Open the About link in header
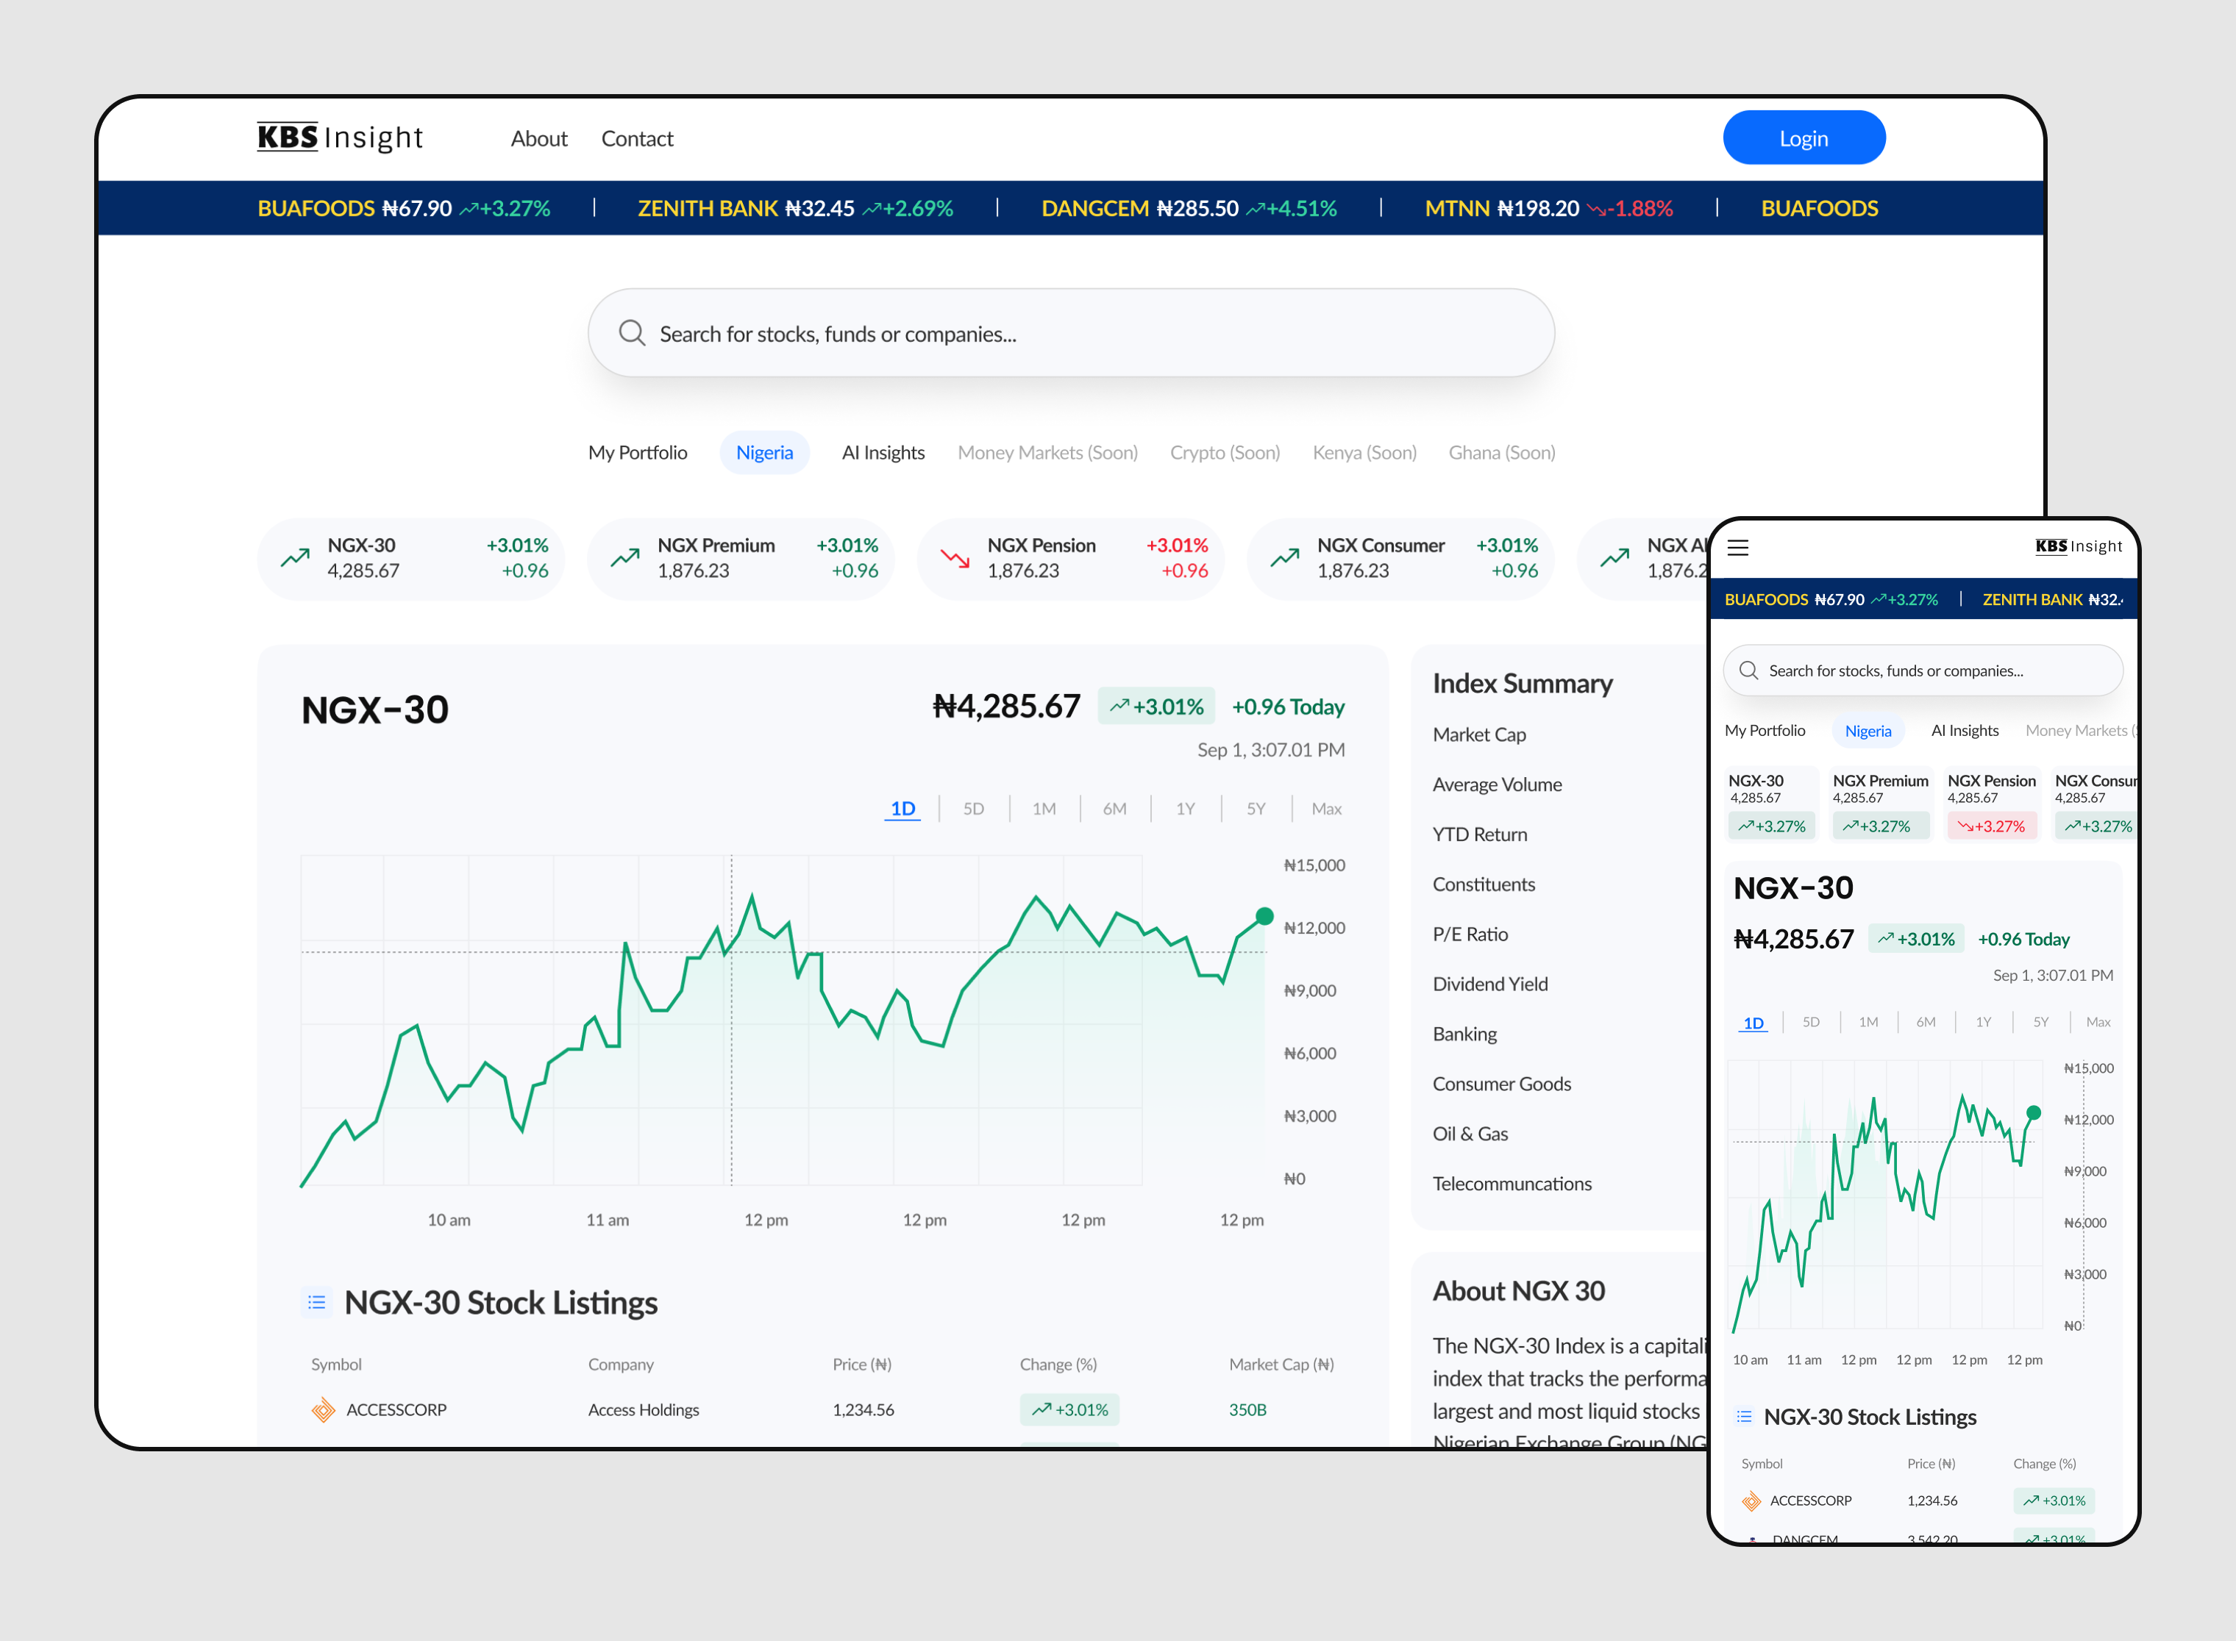Screen dimensions: 2236x1641 pos(538,139)
